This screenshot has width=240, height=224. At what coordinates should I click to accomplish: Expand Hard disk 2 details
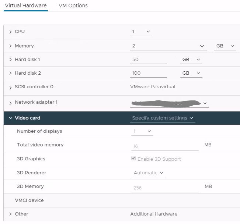point(10,73)
